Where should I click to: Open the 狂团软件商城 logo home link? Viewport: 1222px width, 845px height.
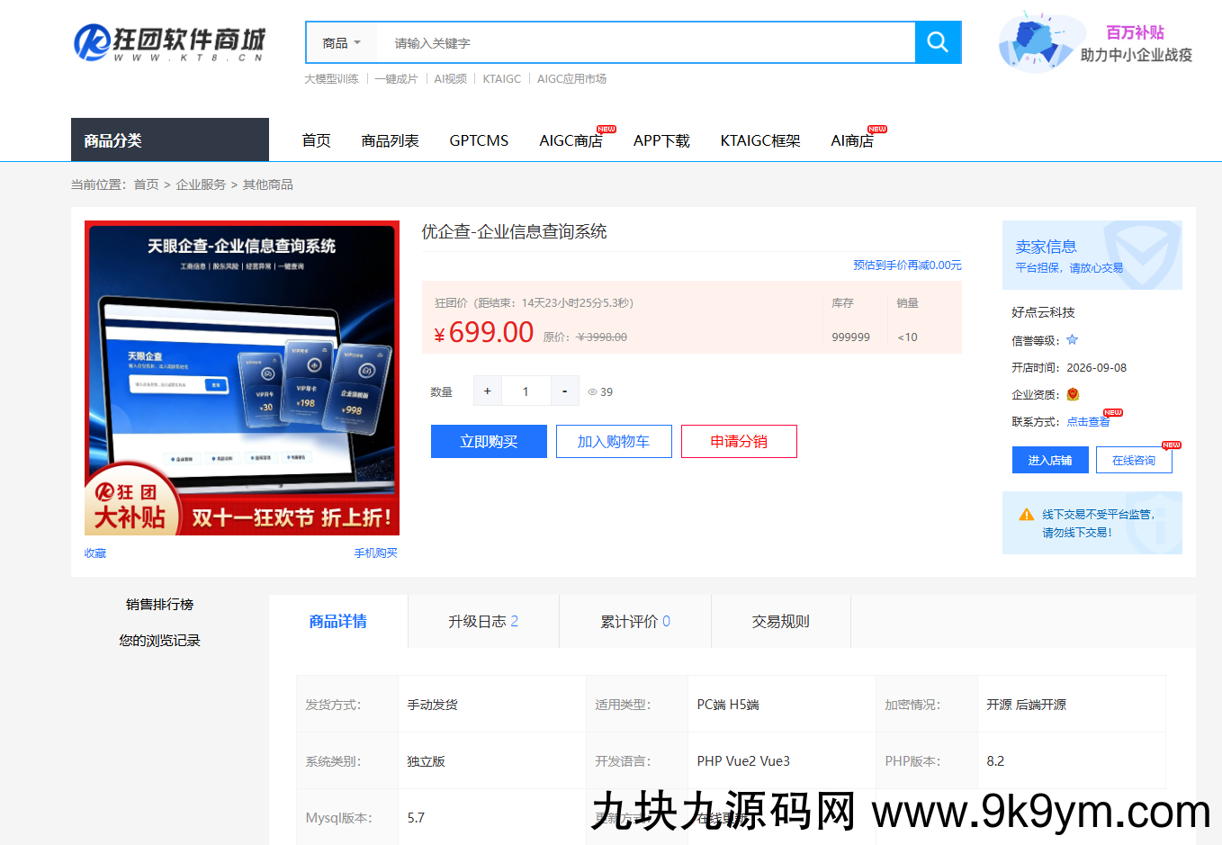pos(170,42)
